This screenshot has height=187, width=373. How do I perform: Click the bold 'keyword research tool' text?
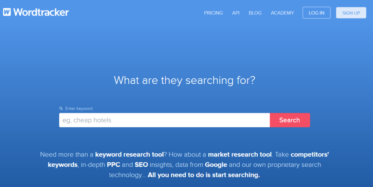click(x=129, y=155)
